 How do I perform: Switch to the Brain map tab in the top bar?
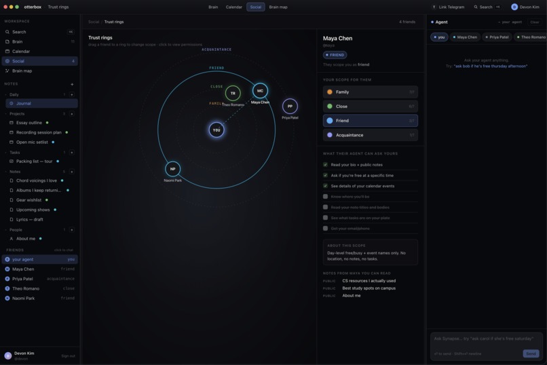(x=278, y=7)
